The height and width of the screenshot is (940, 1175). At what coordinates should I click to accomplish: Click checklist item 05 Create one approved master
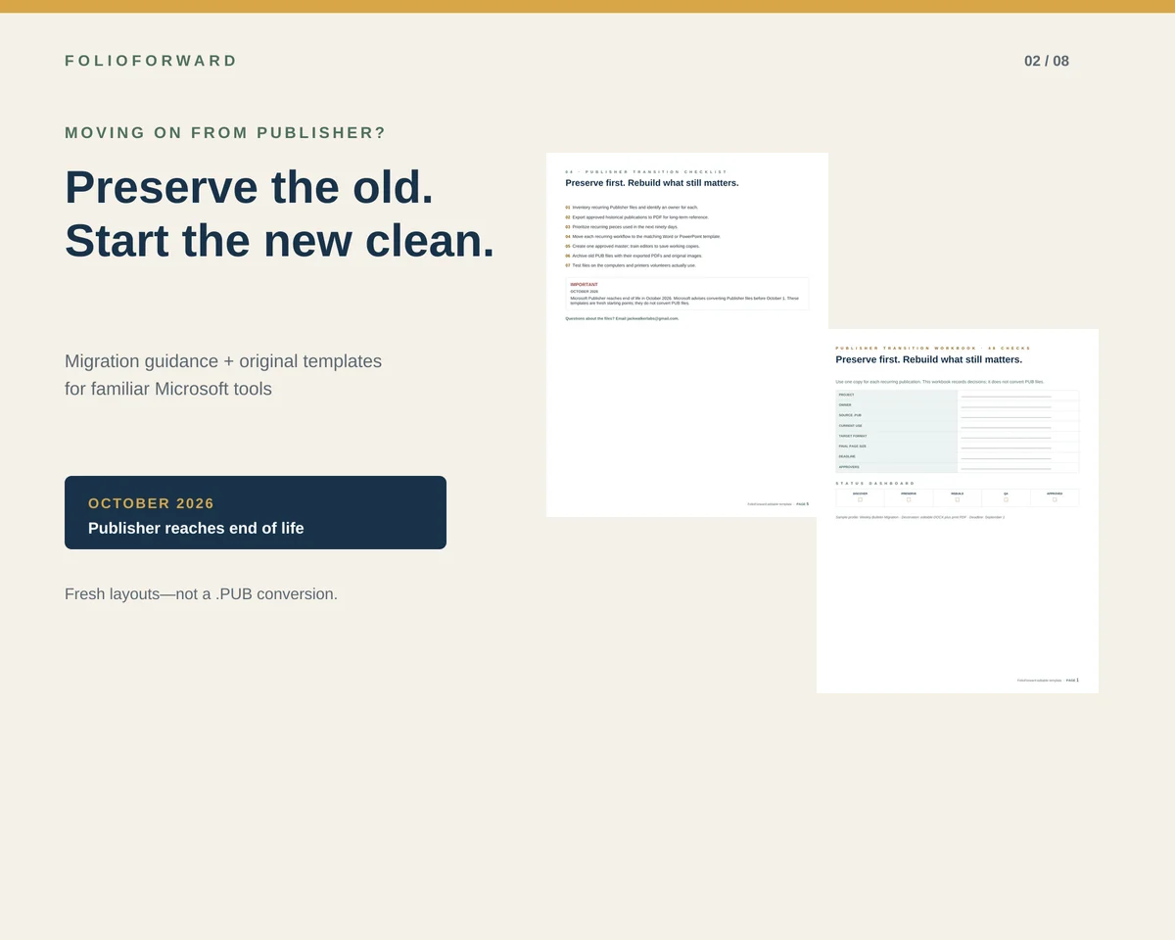633,246
